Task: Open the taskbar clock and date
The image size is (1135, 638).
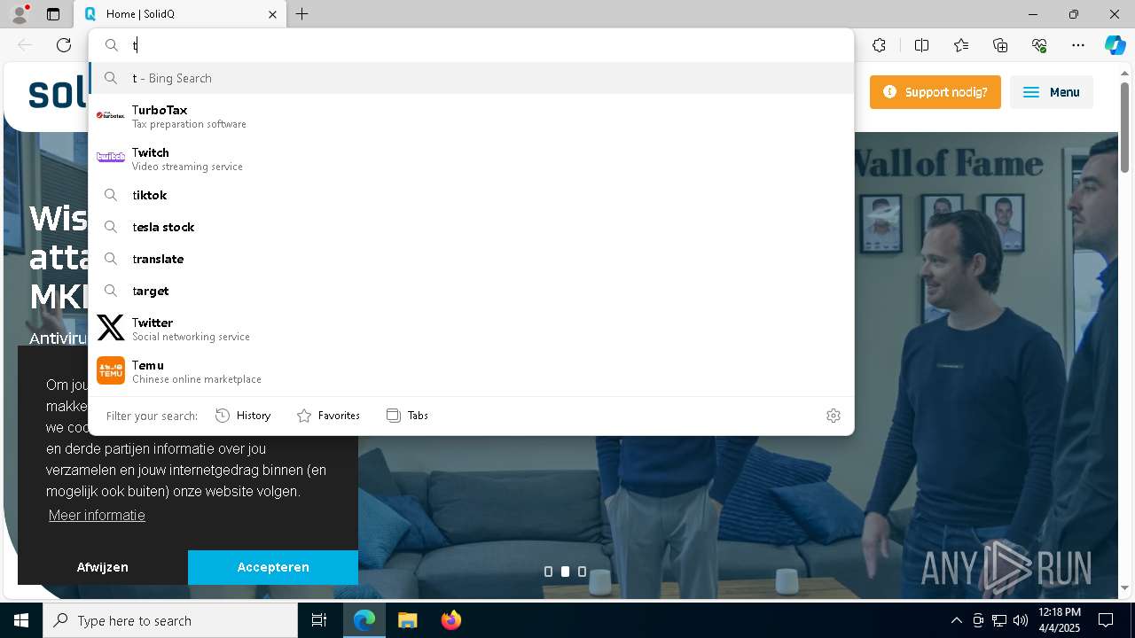Action: click(1060, 620)
